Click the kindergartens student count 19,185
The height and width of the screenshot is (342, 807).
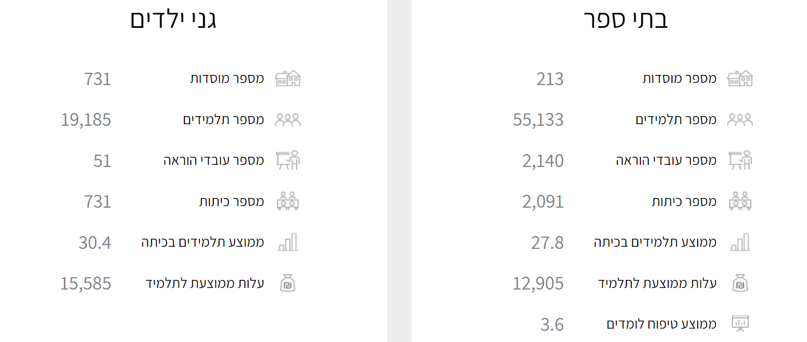tap(86, 120)
